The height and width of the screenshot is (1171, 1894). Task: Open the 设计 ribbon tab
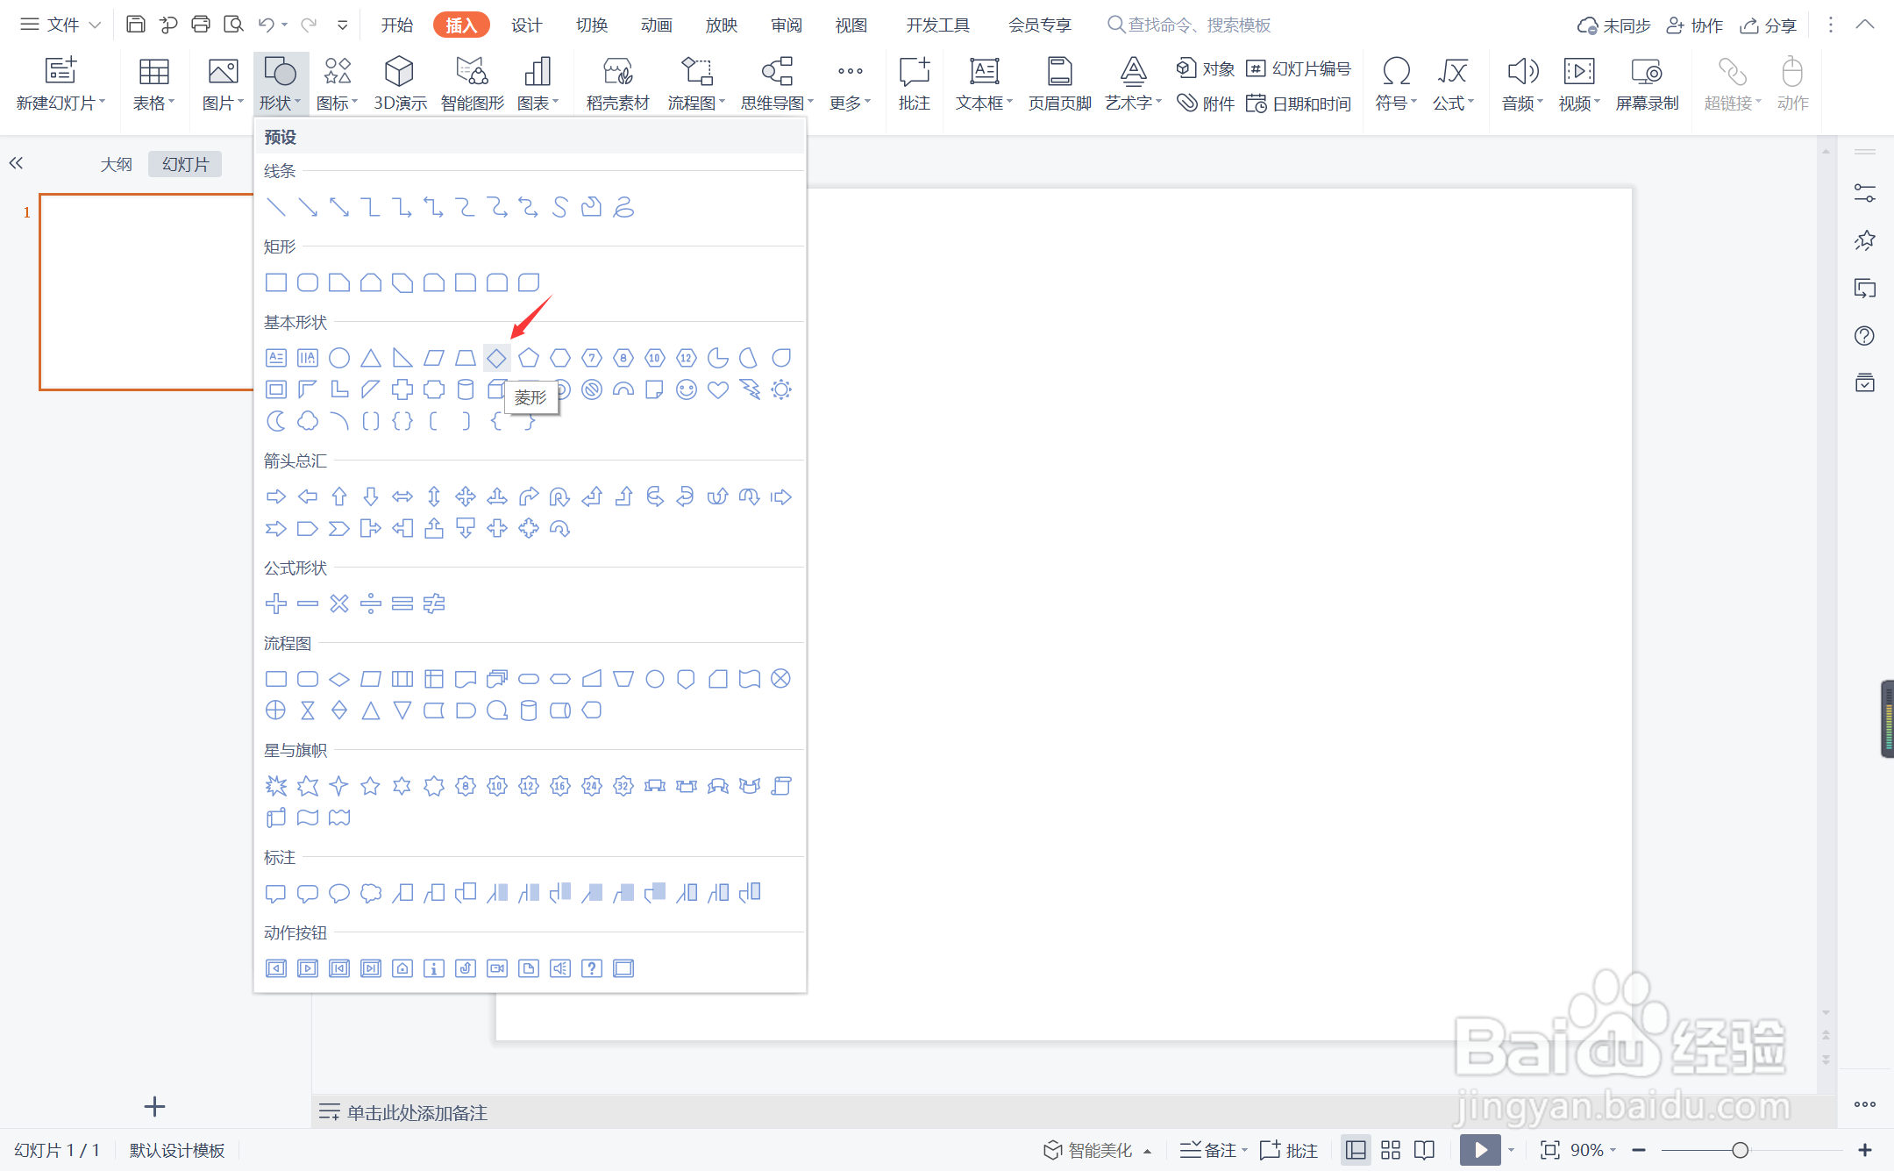coord(526,25)
